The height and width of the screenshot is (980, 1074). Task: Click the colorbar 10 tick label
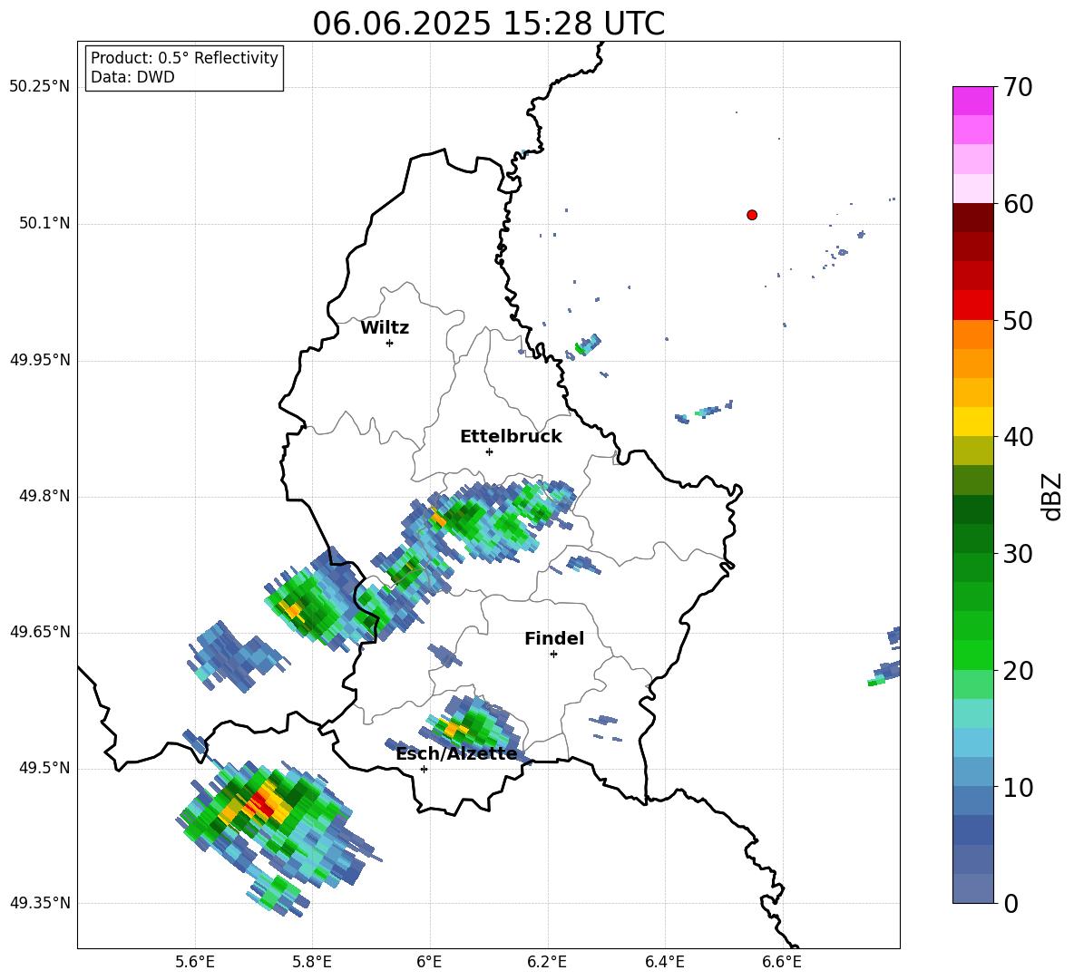pyautogui.click(x=1017, y=787)
